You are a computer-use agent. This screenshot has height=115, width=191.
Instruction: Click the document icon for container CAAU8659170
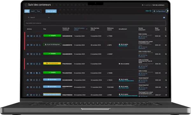[37, 45]
